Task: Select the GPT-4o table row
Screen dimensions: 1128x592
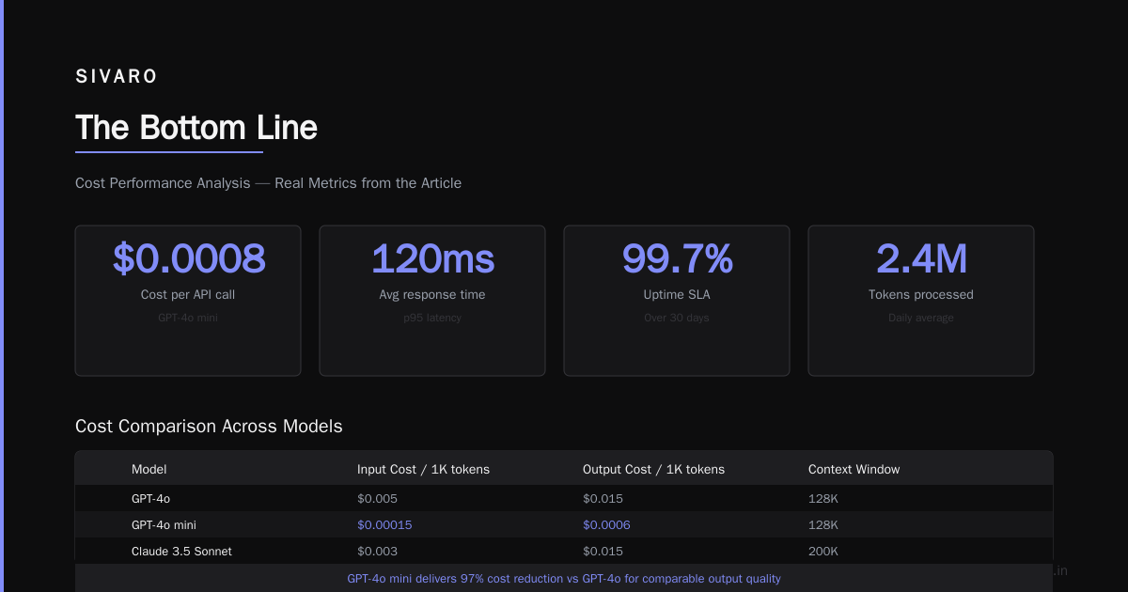Action: pos(564,498)
